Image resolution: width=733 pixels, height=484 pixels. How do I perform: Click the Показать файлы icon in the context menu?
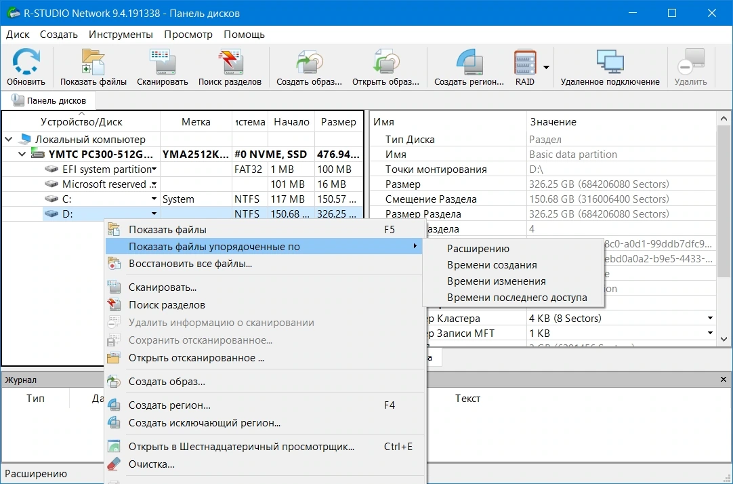click(x=114, y=229)
